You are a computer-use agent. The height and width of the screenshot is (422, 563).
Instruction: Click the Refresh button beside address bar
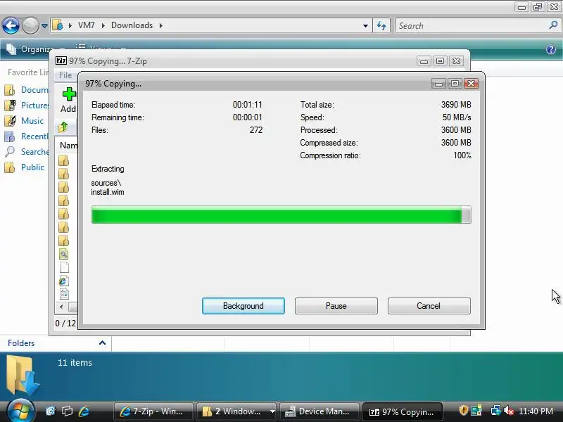[381, 25]
